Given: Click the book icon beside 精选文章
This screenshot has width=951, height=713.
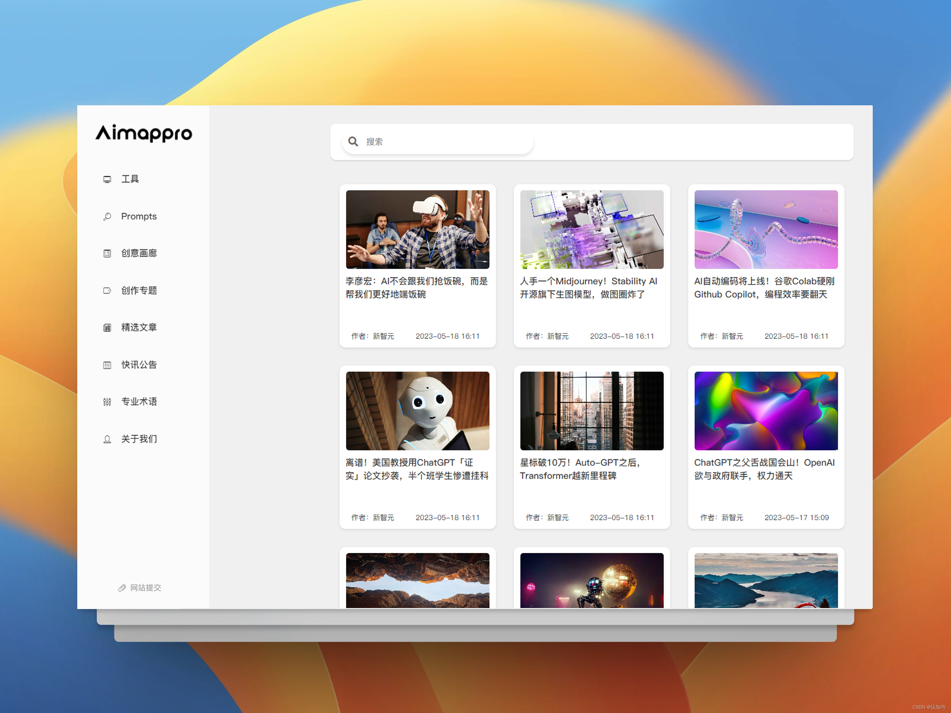Looking at the screenshot, I should pyautogui.click(x=107, y=327).
